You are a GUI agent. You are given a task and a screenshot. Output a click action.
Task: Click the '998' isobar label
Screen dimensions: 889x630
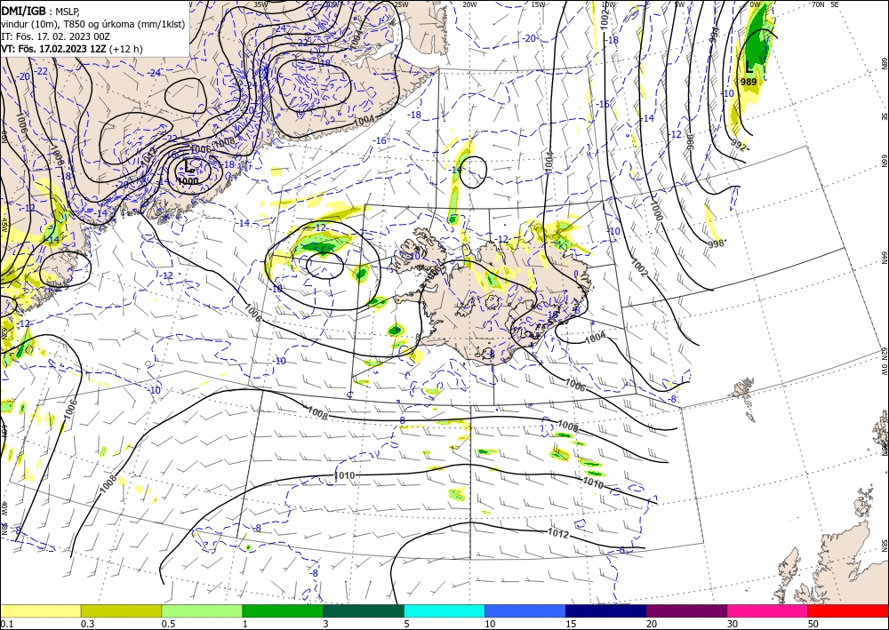tap(716, 243)
